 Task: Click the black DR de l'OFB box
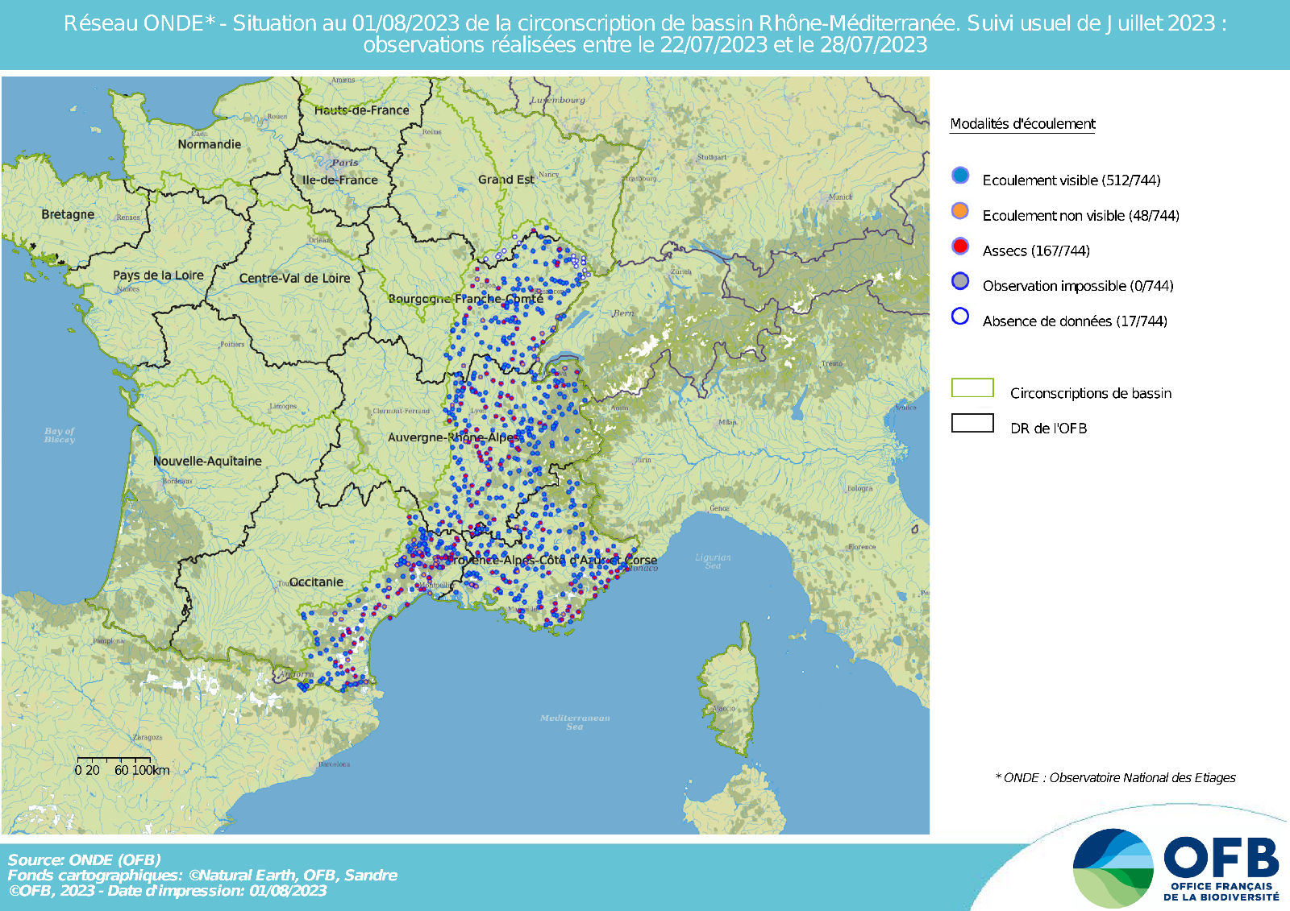click(972, 424)
